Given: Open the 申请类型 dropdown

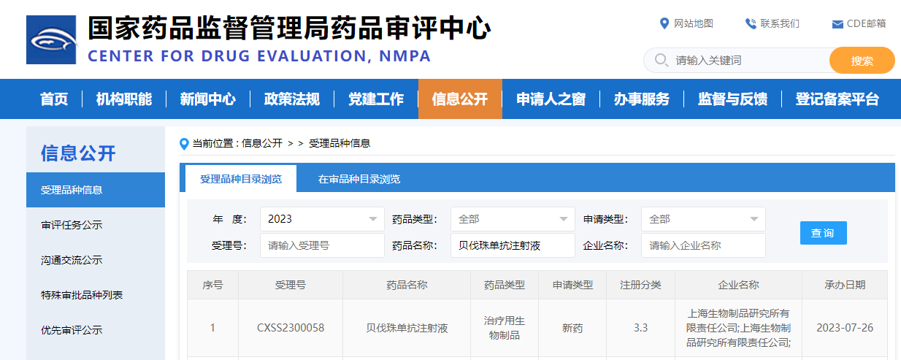Looking at the screenshot, I should pyautogui.click(x=703, y=219).
